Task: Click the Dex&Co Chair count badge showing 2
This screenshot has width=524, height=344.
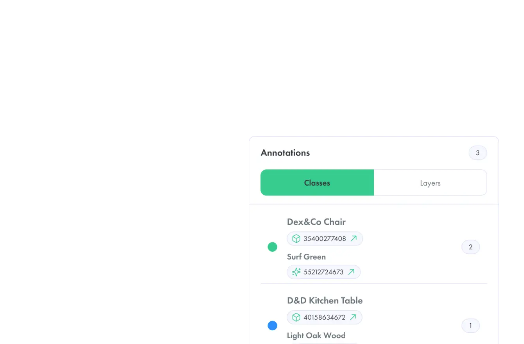Action: coord(470,247)
